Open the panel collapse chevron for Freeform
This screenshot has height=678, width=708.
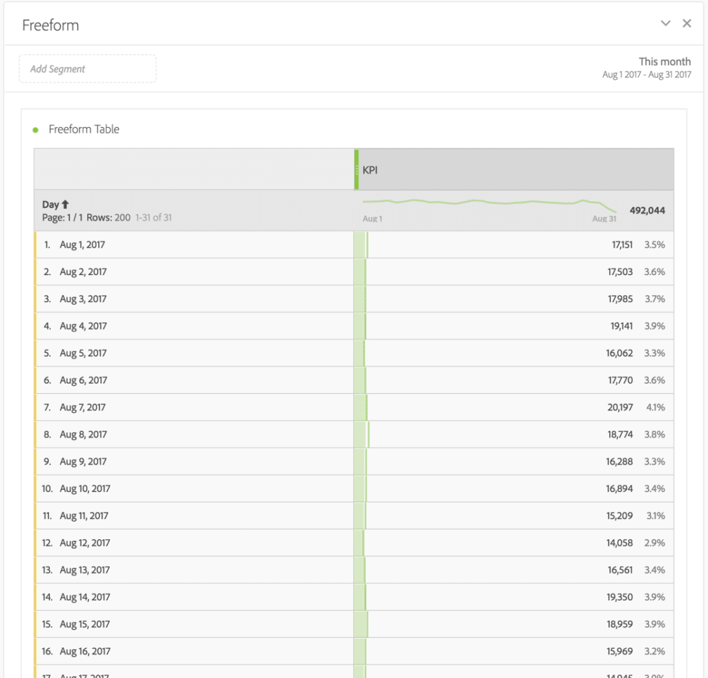(x=665, y=23)
